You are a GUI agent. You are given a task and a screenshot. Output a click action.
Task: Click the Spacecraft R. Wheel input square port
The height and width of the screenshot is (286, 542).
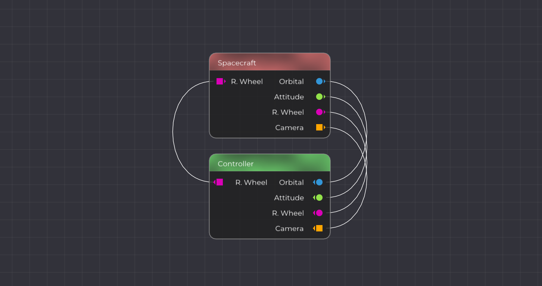coord(220,81)
